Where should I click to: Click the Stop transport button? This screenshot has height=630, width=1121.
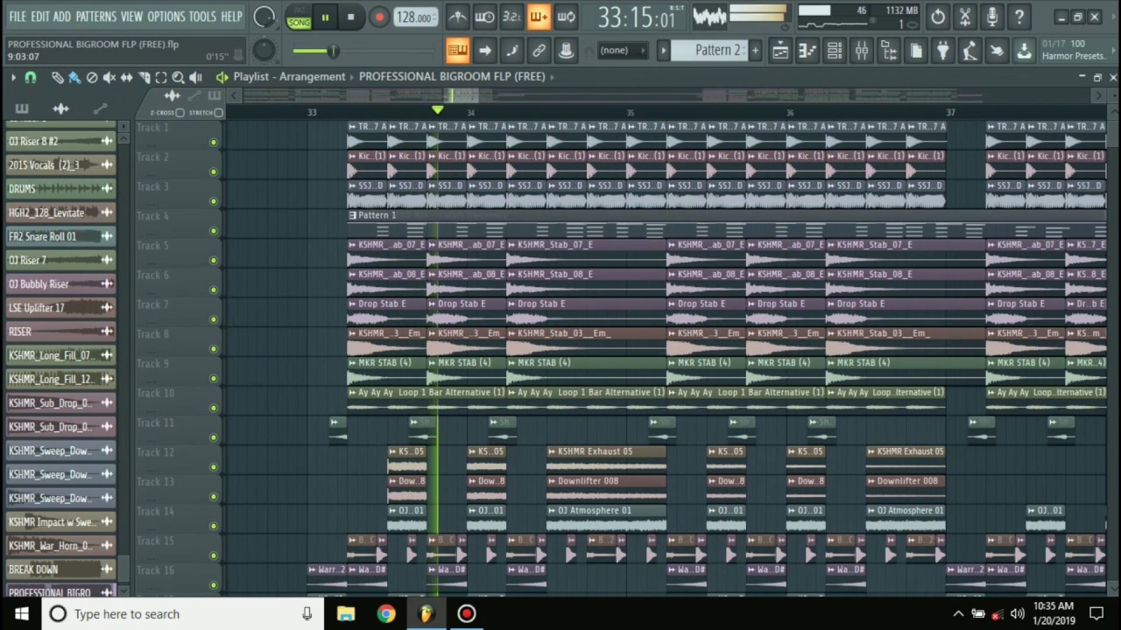[x=351, y=17]
